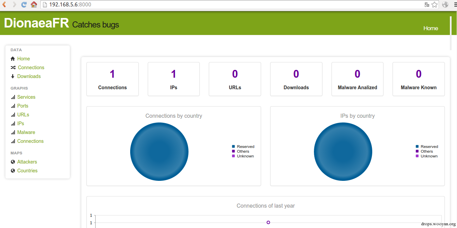The width and height of the screenshot is (457, 228).
Task: Click the data point on Connections of last year chart
Action: pos(268,222)
